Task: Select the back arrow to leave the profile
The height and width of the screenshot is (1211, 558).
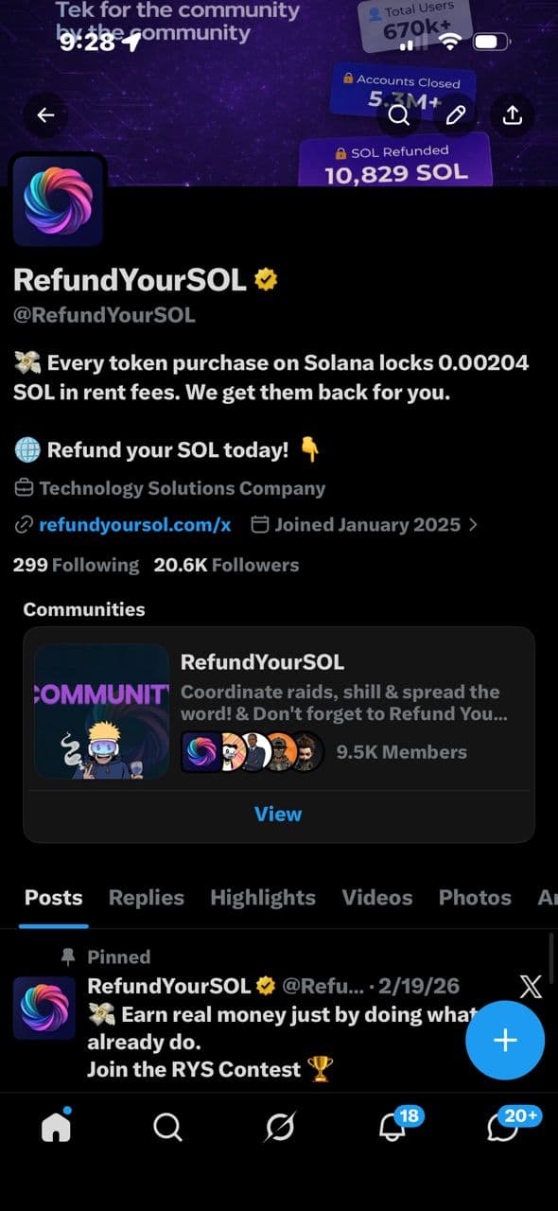Action: (44, 114)
